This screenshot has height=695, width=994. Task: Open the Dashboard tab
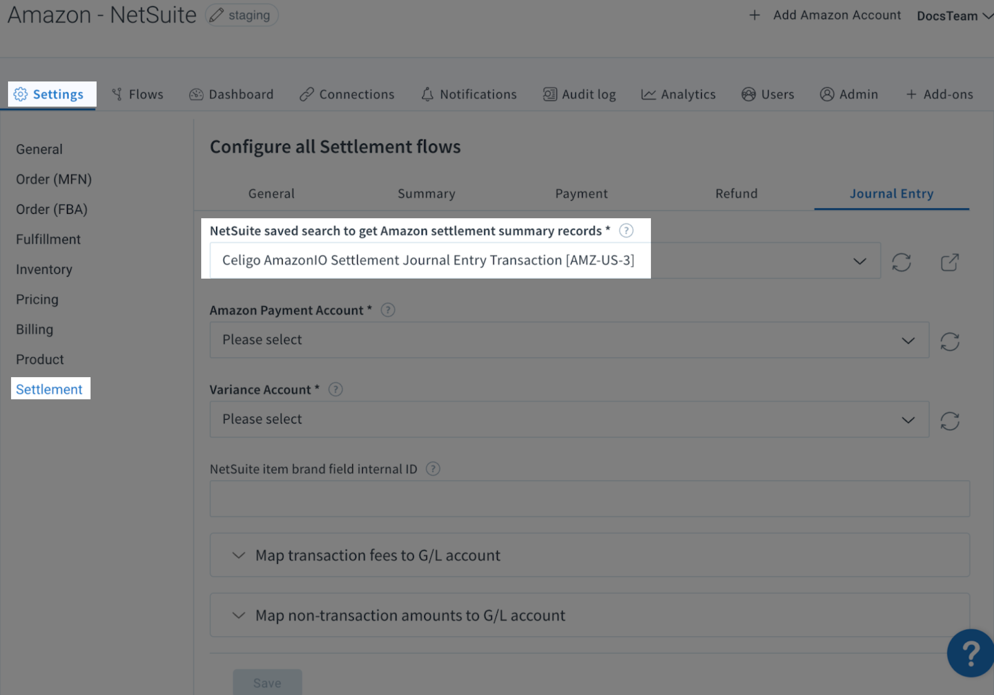[231, 94]
